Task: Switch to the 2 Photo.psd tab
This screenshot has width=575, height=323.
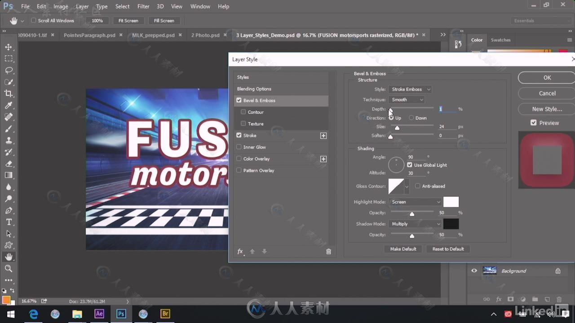Action: point(206,35)
